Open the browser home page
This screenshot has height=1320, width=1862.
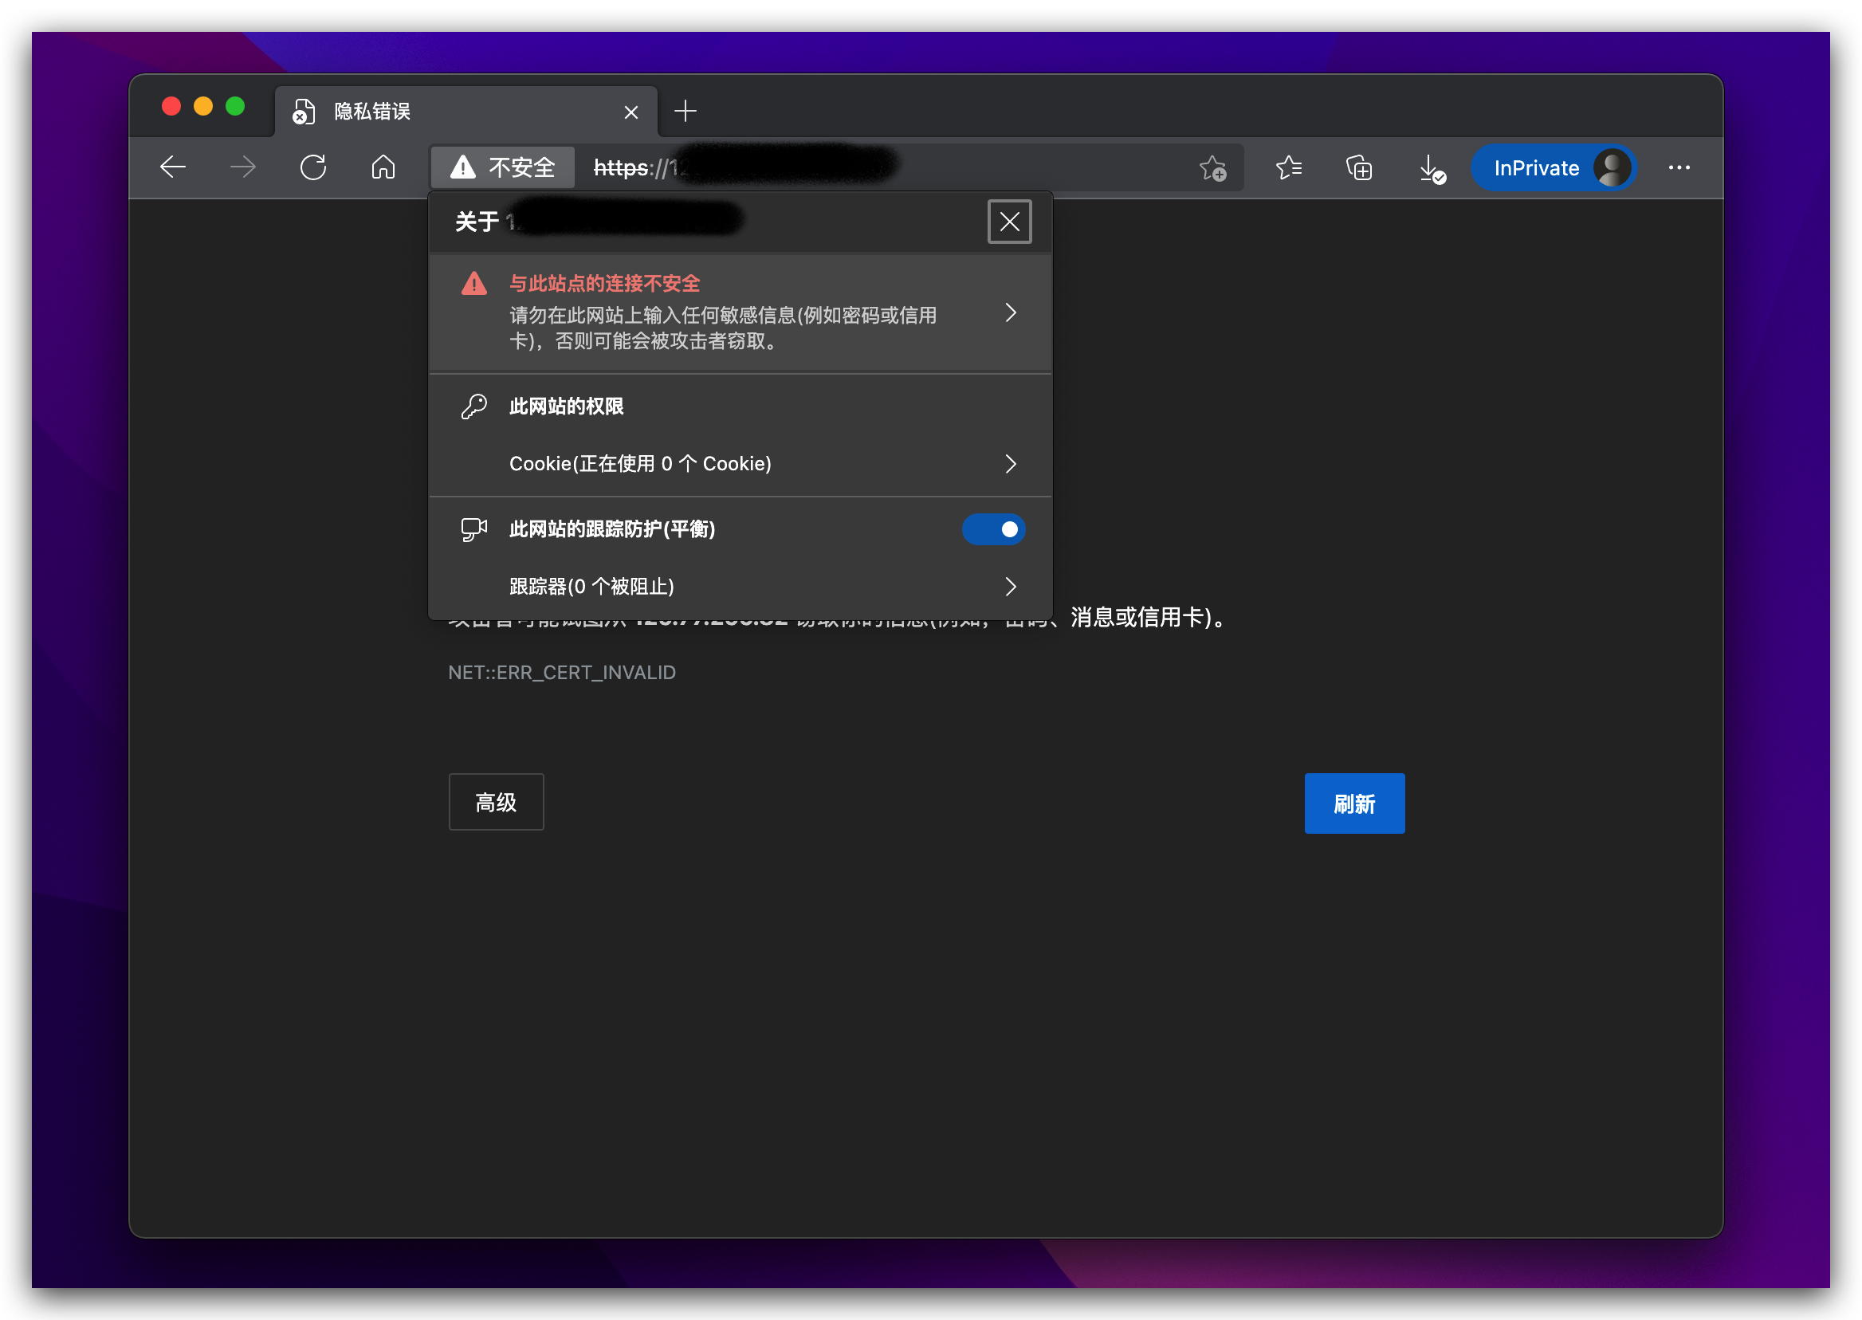click(x=383, y=167)
